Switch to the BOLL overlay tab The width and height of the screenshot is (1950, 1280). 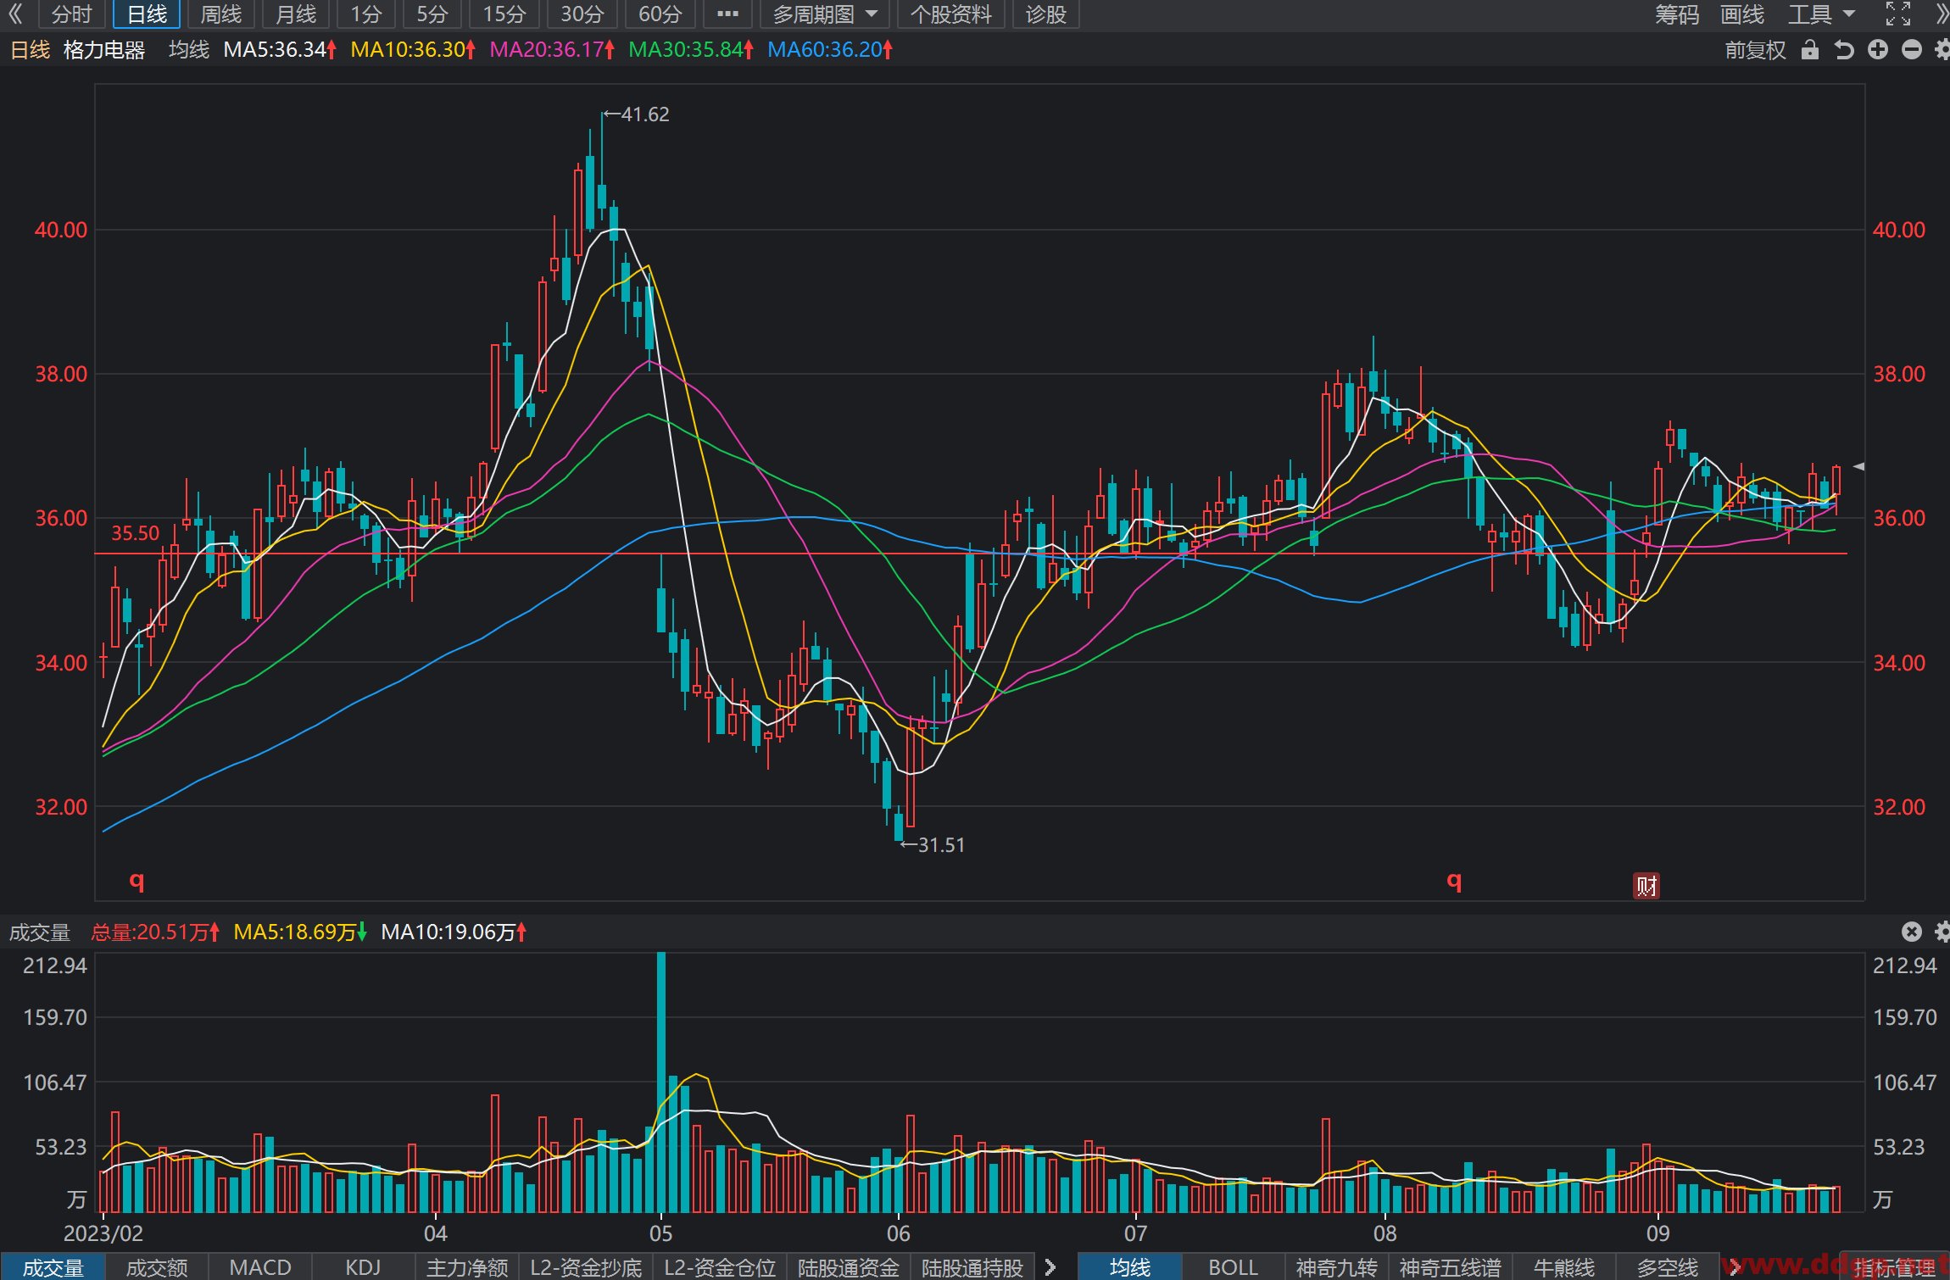tap(1233, 1266)
